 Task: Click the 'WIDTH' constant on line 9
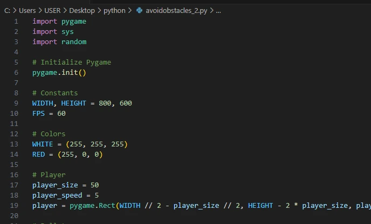pyautogui.click(x=43, y=103)
